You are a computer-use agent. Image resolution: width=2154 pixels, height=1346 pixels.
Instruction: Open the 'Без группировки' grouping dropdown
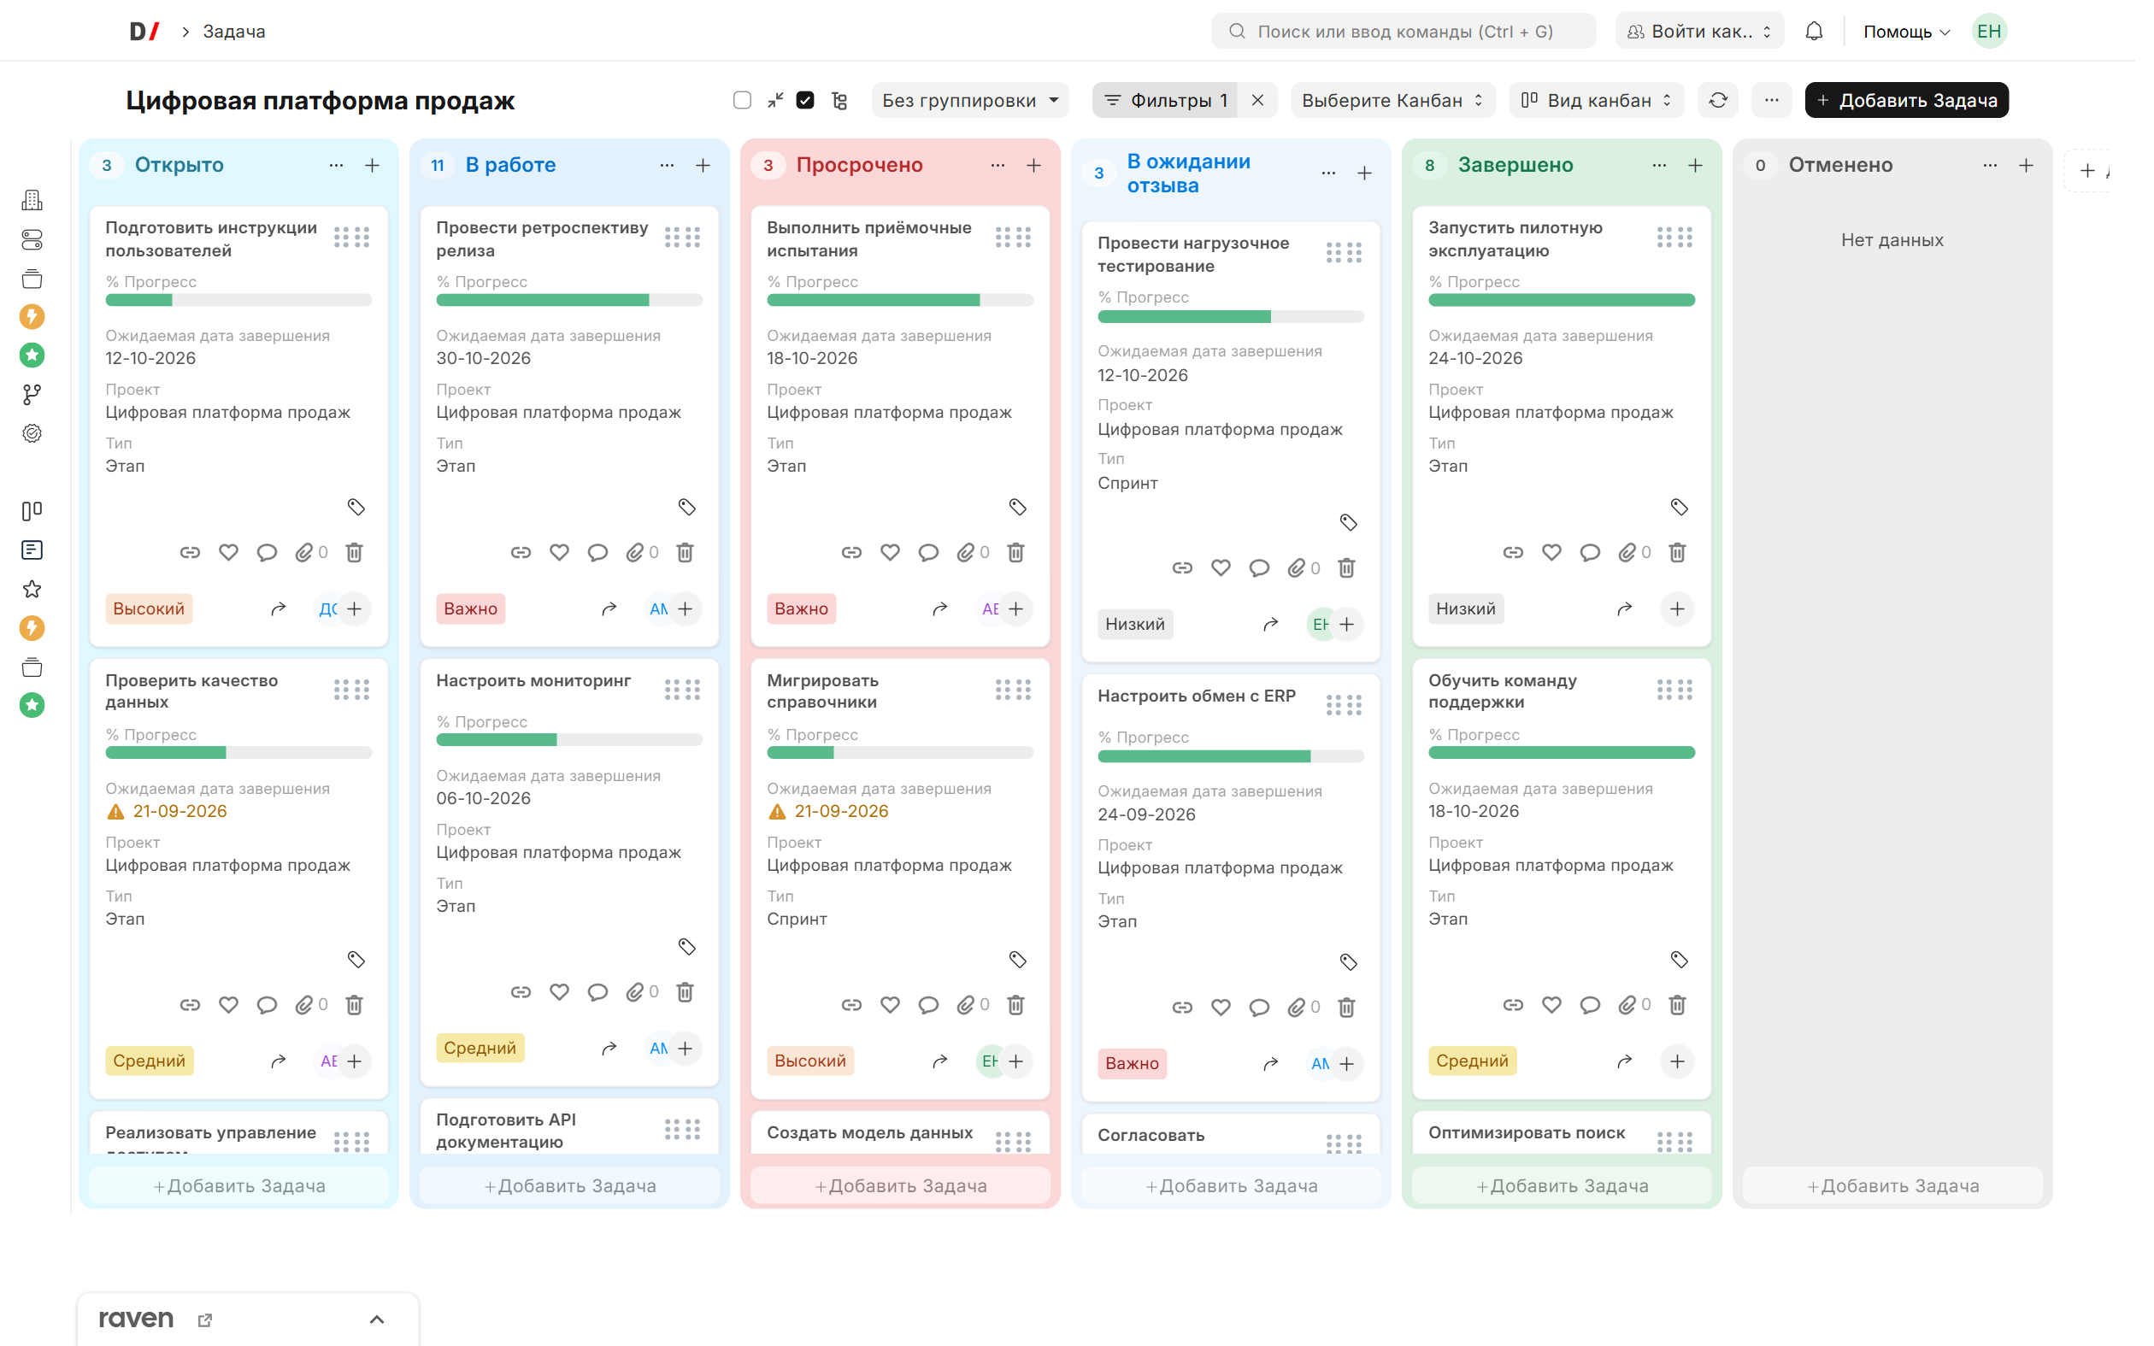(x=969, y=100)
